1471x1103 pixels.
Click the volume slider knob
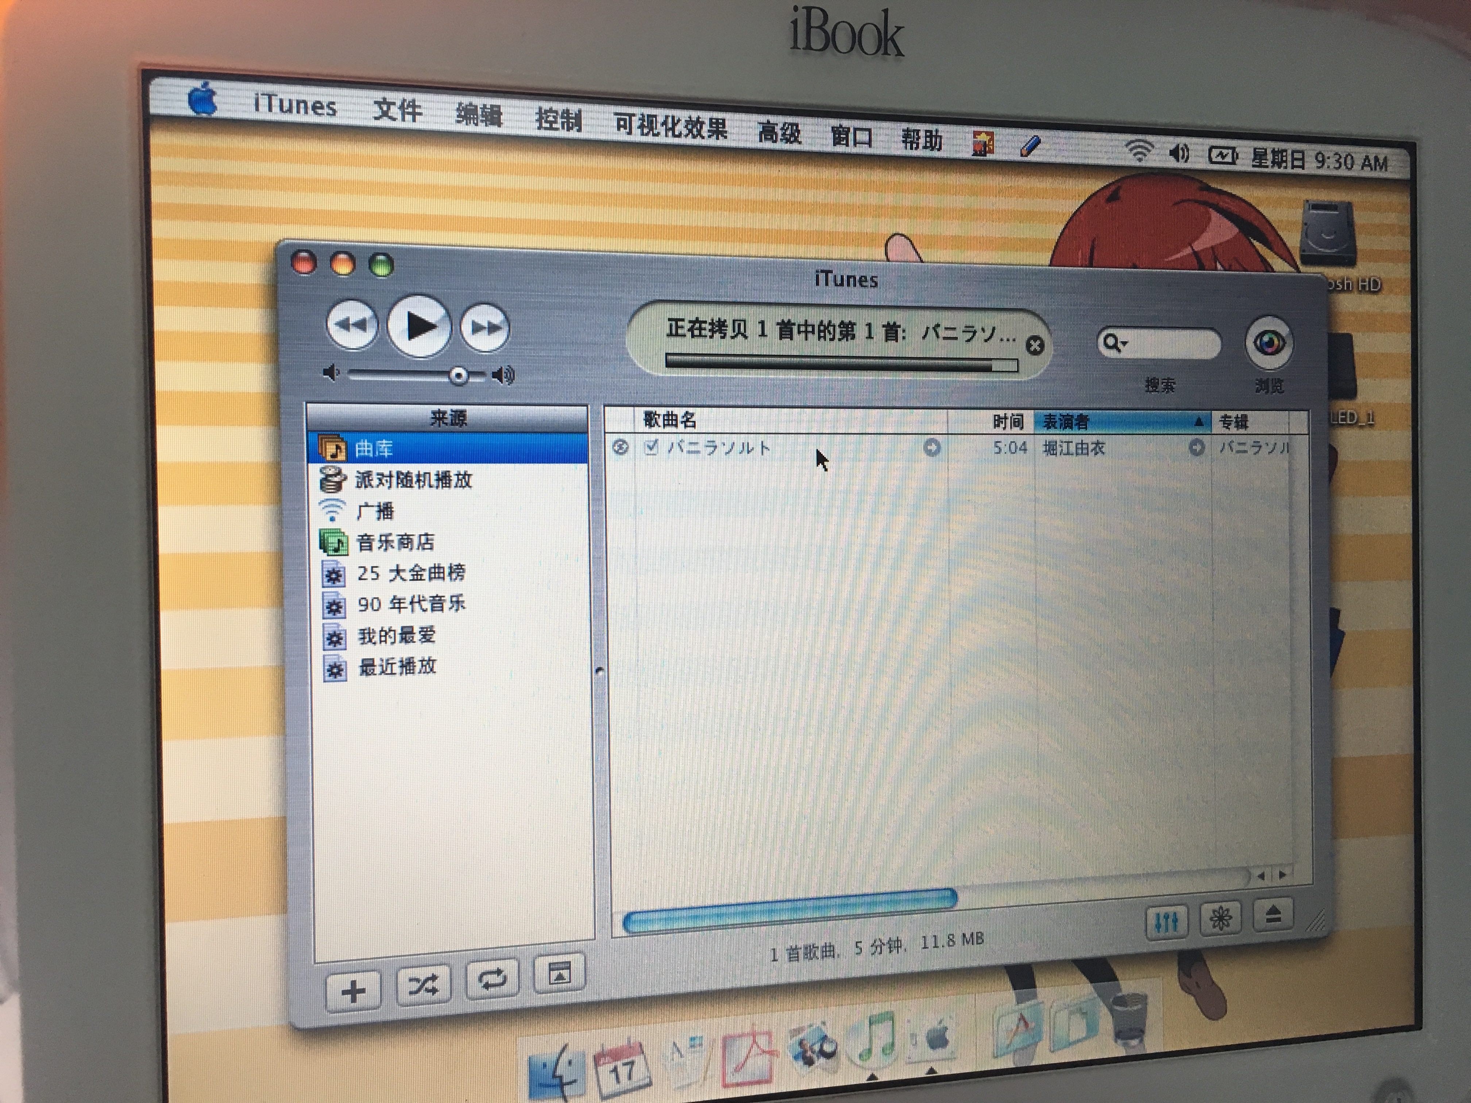tap(458, 376)
